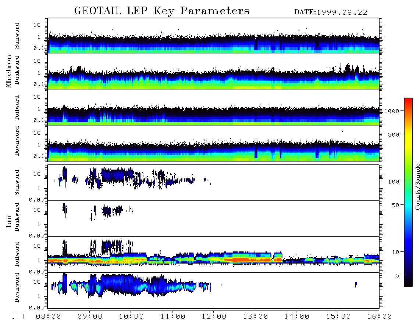
Task: Click the "50" colorbar tick value
Action: [395, 205]
